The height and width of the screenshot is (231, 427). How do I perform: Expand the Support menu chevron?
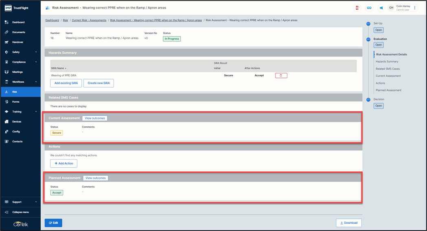point(36,202)
